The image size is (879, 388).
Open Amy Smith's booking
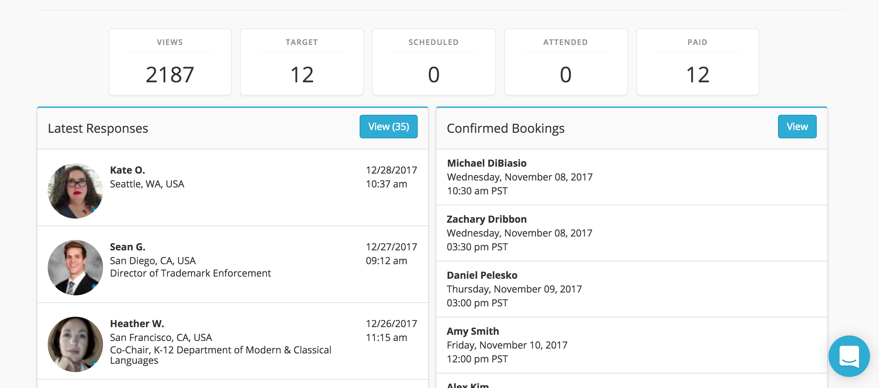click(x=473, y=331)
